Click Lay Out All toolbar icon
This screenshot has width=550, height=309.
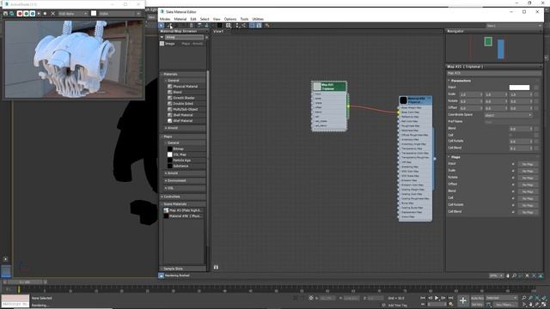point(237,26)
